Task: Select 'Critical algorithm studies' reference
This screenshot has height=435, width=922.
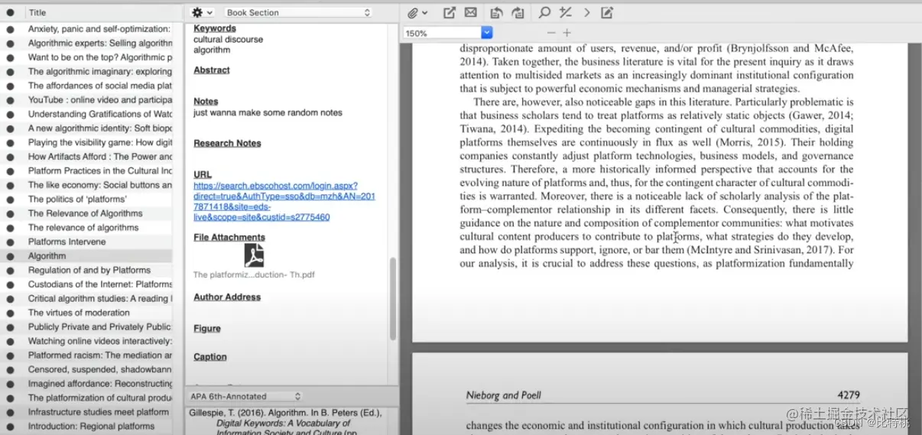Action: click(x=100, y=298)
